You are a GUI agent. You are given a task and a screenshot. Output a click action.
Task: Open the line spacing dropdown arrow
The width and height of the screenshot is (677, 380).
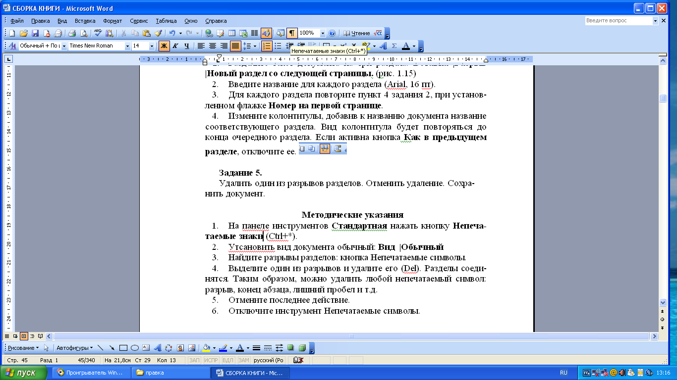(255, 46)
